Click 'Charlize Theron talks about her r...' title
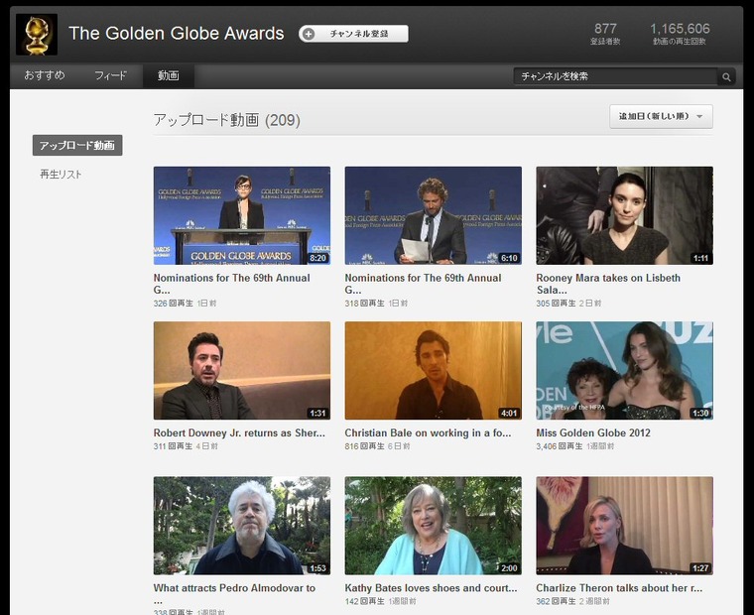754x615 pixels. [x=619, y=588]
